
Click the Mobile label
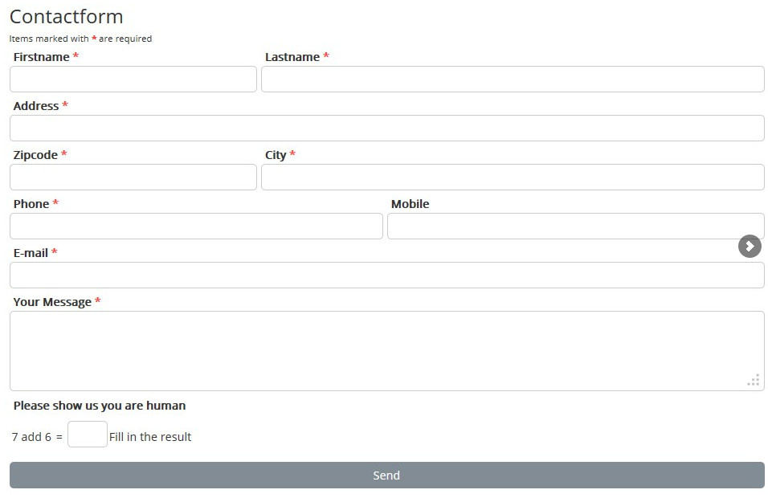[410, 204]
